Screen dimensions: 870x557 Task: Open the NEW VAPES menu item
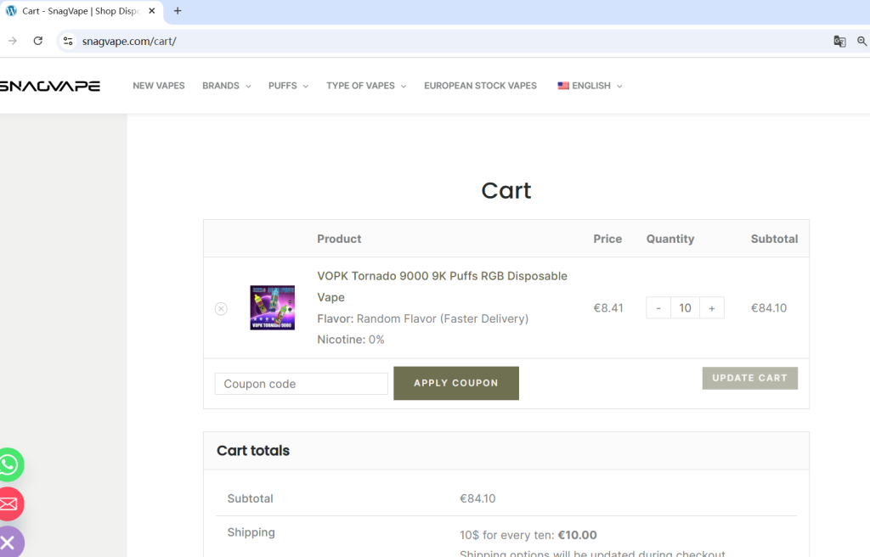point(159,86)
